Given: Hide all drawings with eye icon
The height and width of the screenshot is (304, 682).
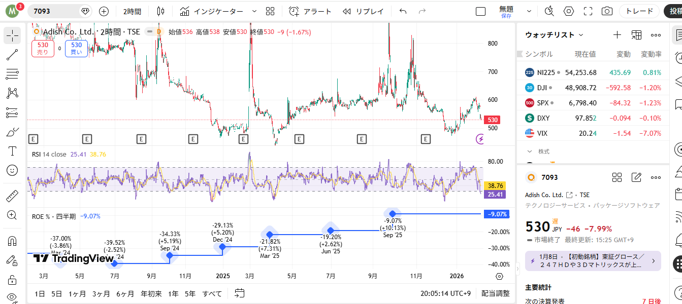Looking at the screenshot, I should coord(12,297).
